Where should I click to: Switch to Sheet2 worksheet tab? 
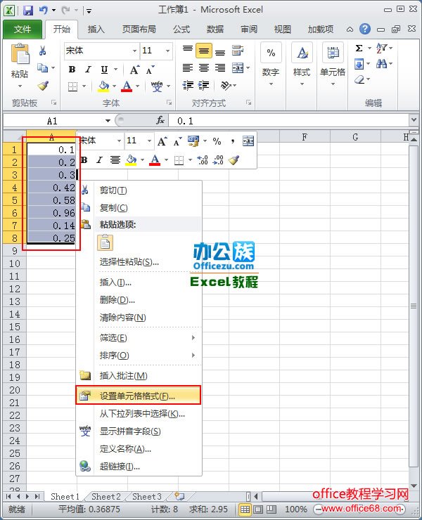click(x=106, y=496)
